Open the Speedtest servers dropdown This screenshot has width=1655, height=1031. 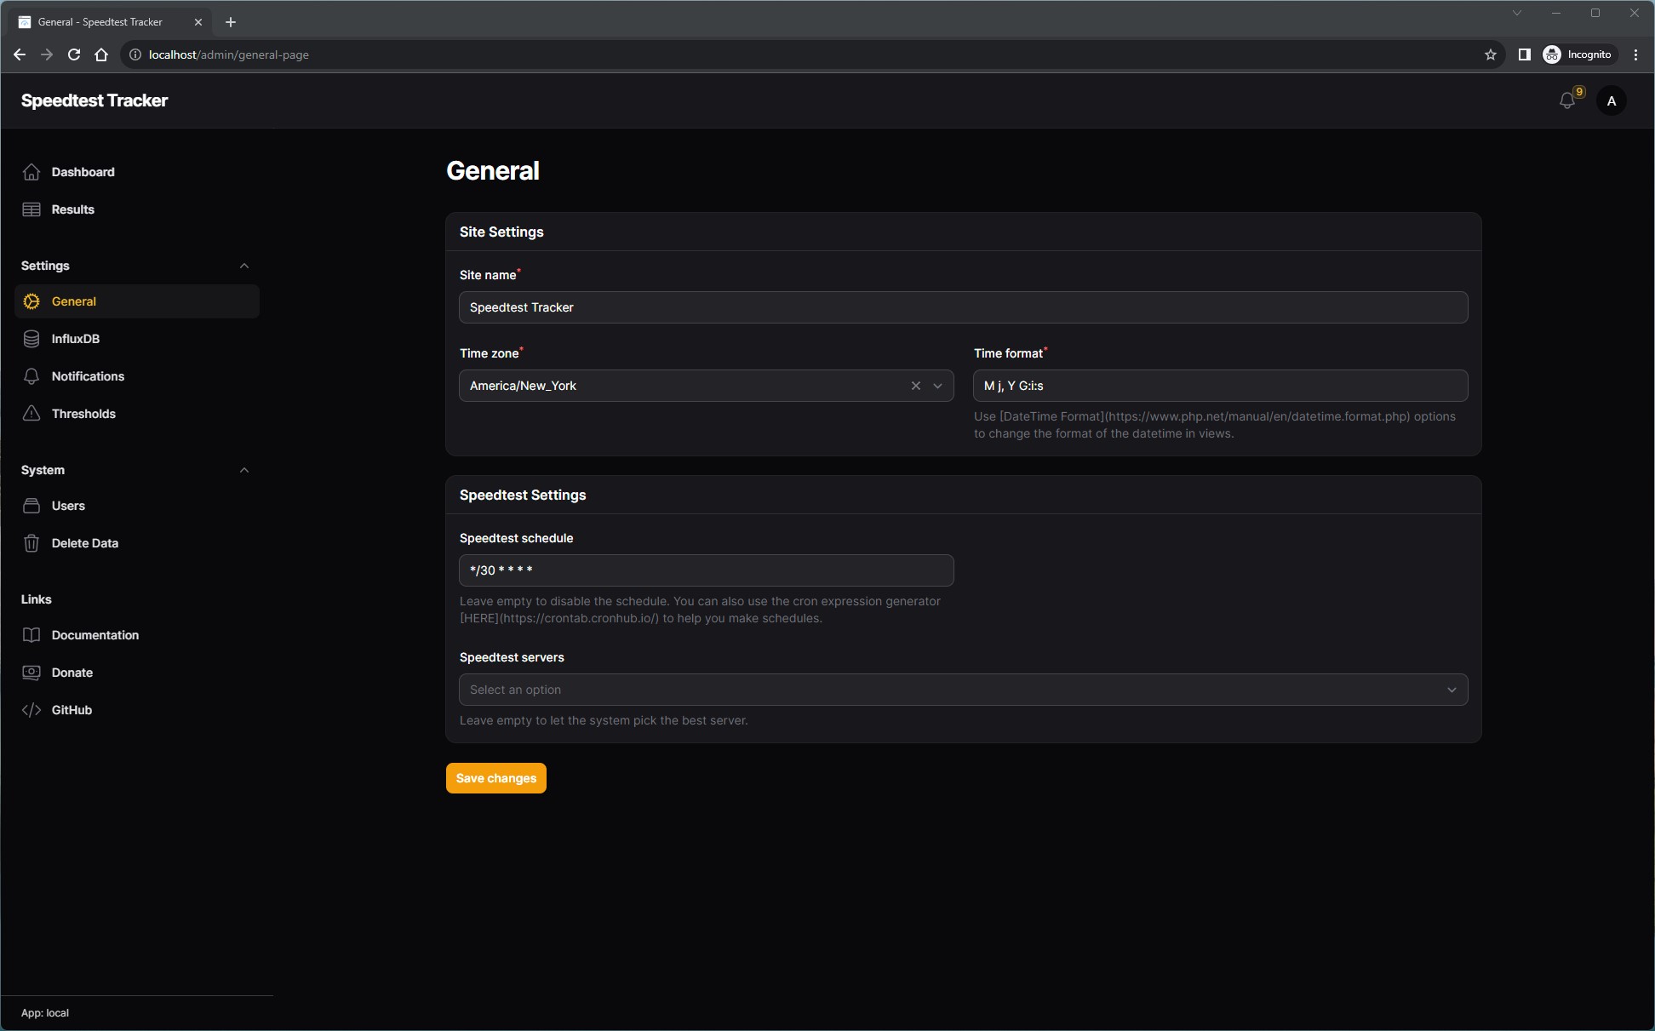[x=962, y=690]
